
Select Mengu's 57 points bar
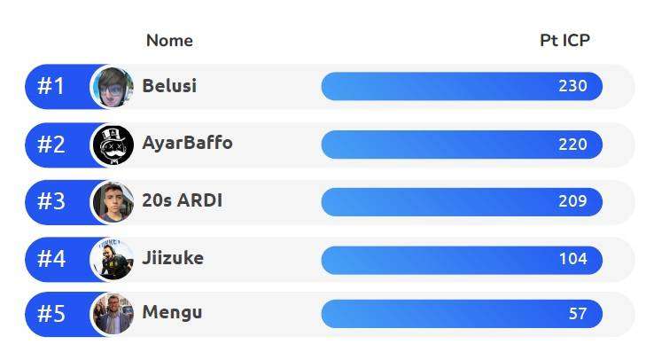pos(462,314)
